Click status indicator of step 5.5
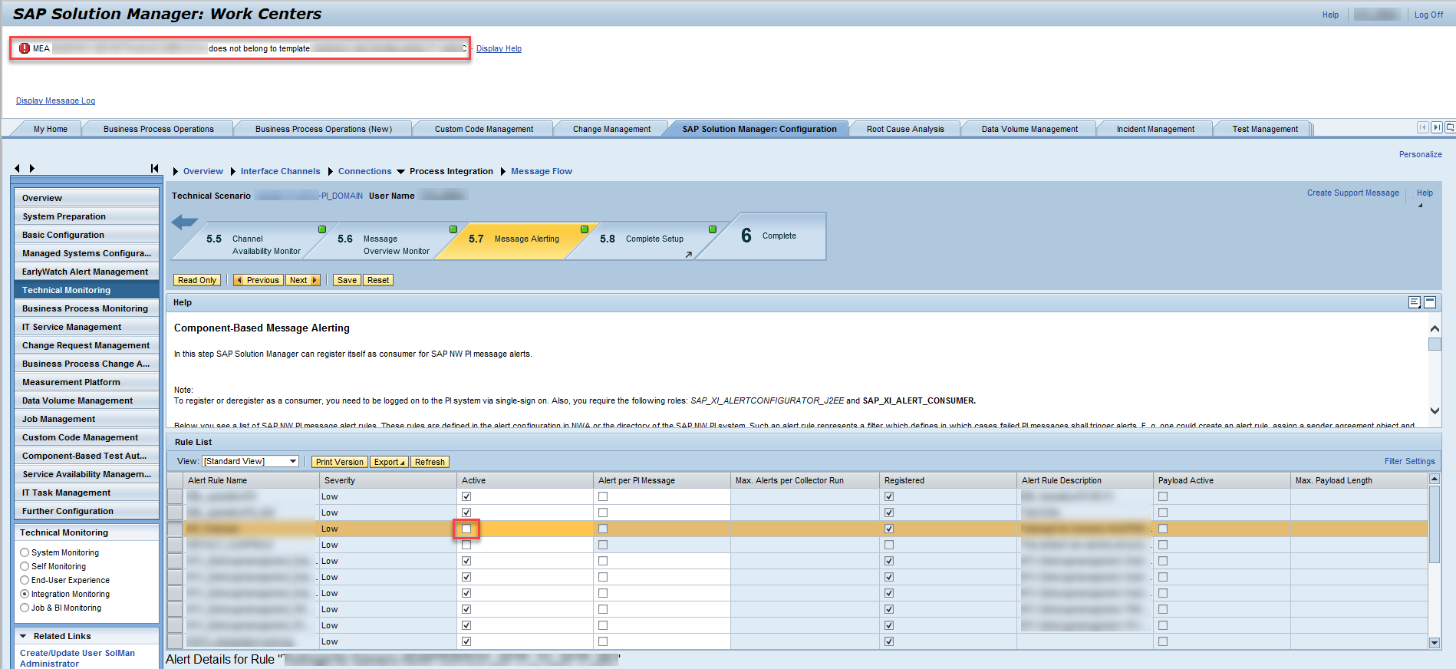This screenshot has height=669, width=1456. click(x=322, y=229)
